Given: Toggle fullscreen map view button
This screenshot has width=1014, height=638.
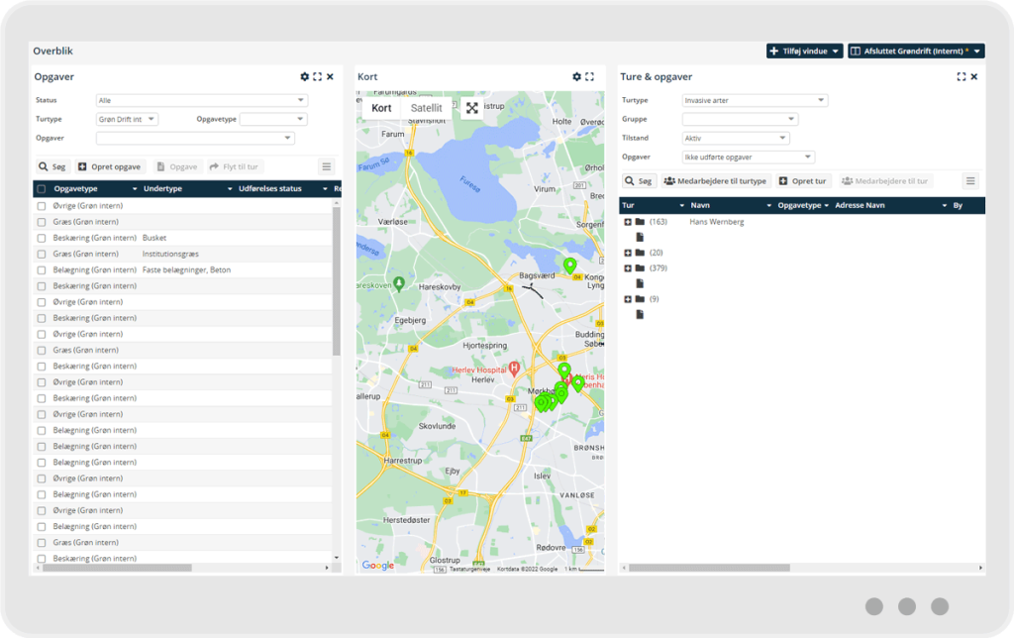Looking at the screenshot, I should pos(472,108).
